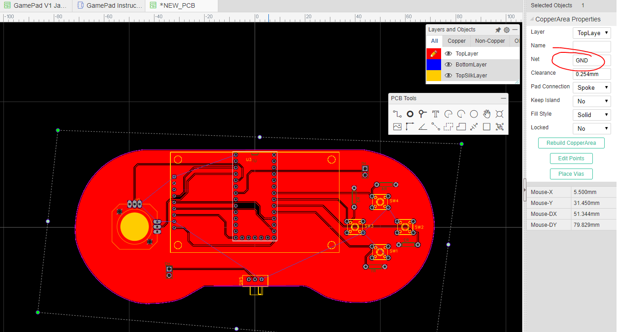The image size is (627, 332).
Task: Select the Dimension tool
Action: [x=473, y=127]
